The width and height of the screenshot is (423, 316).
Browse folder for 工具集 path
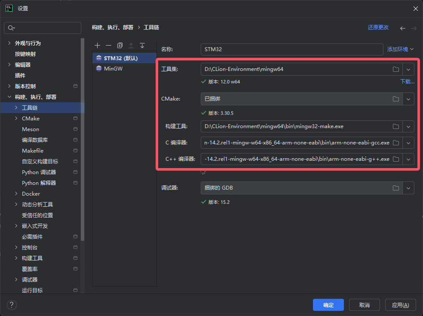point(396,69)
